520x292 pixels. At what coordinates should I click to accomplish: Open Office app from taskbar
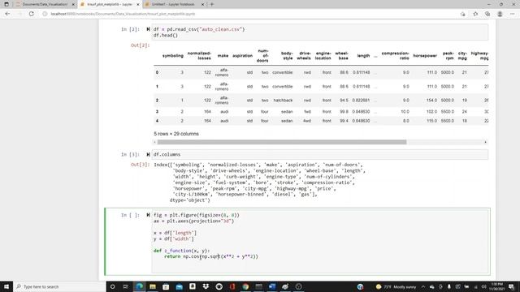coord(232,286)
